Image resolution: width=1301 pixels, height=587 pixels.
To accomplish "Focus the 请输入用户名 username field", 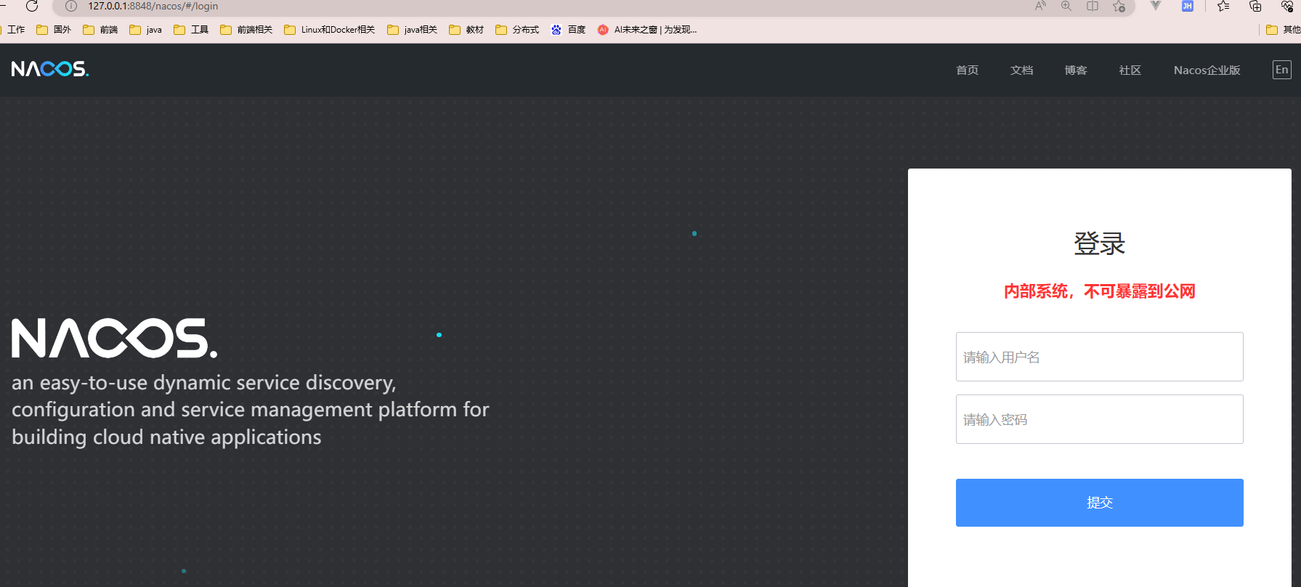I will click(x=1099, y=357).
